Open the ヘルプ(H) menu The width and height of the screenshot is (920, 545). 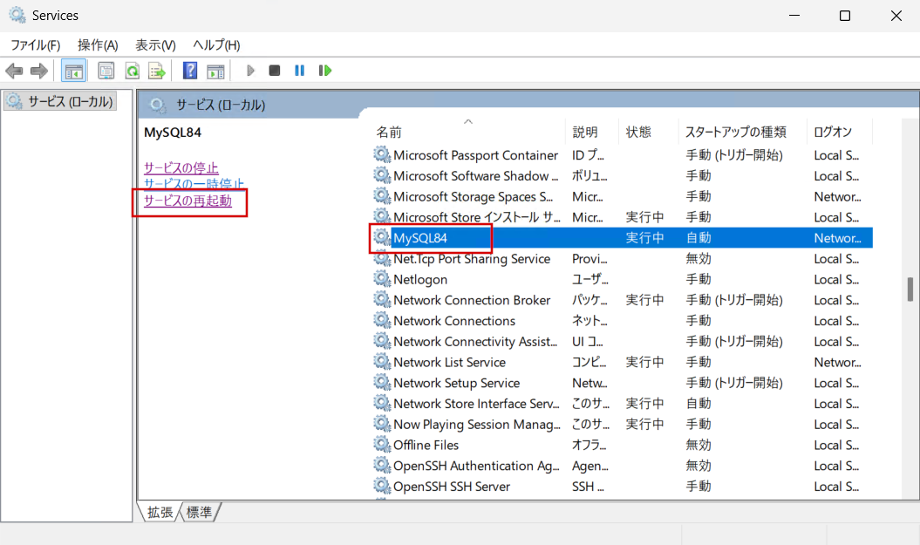tap(216, 45)
